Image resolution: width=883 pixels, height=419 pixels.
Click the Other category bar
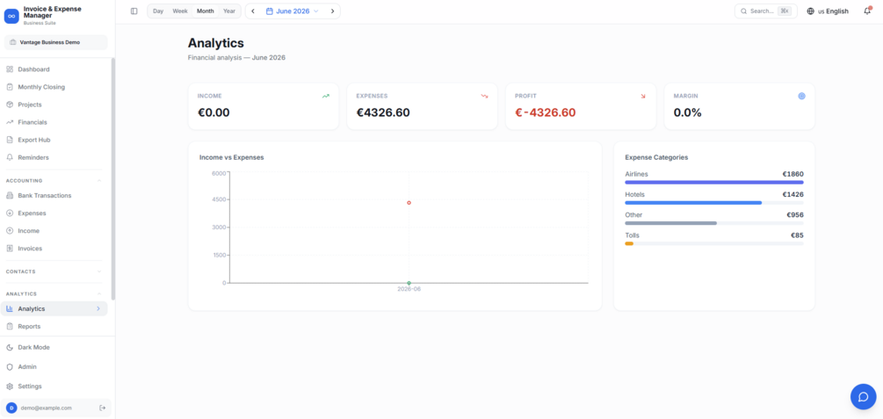(x=670, y=223)
